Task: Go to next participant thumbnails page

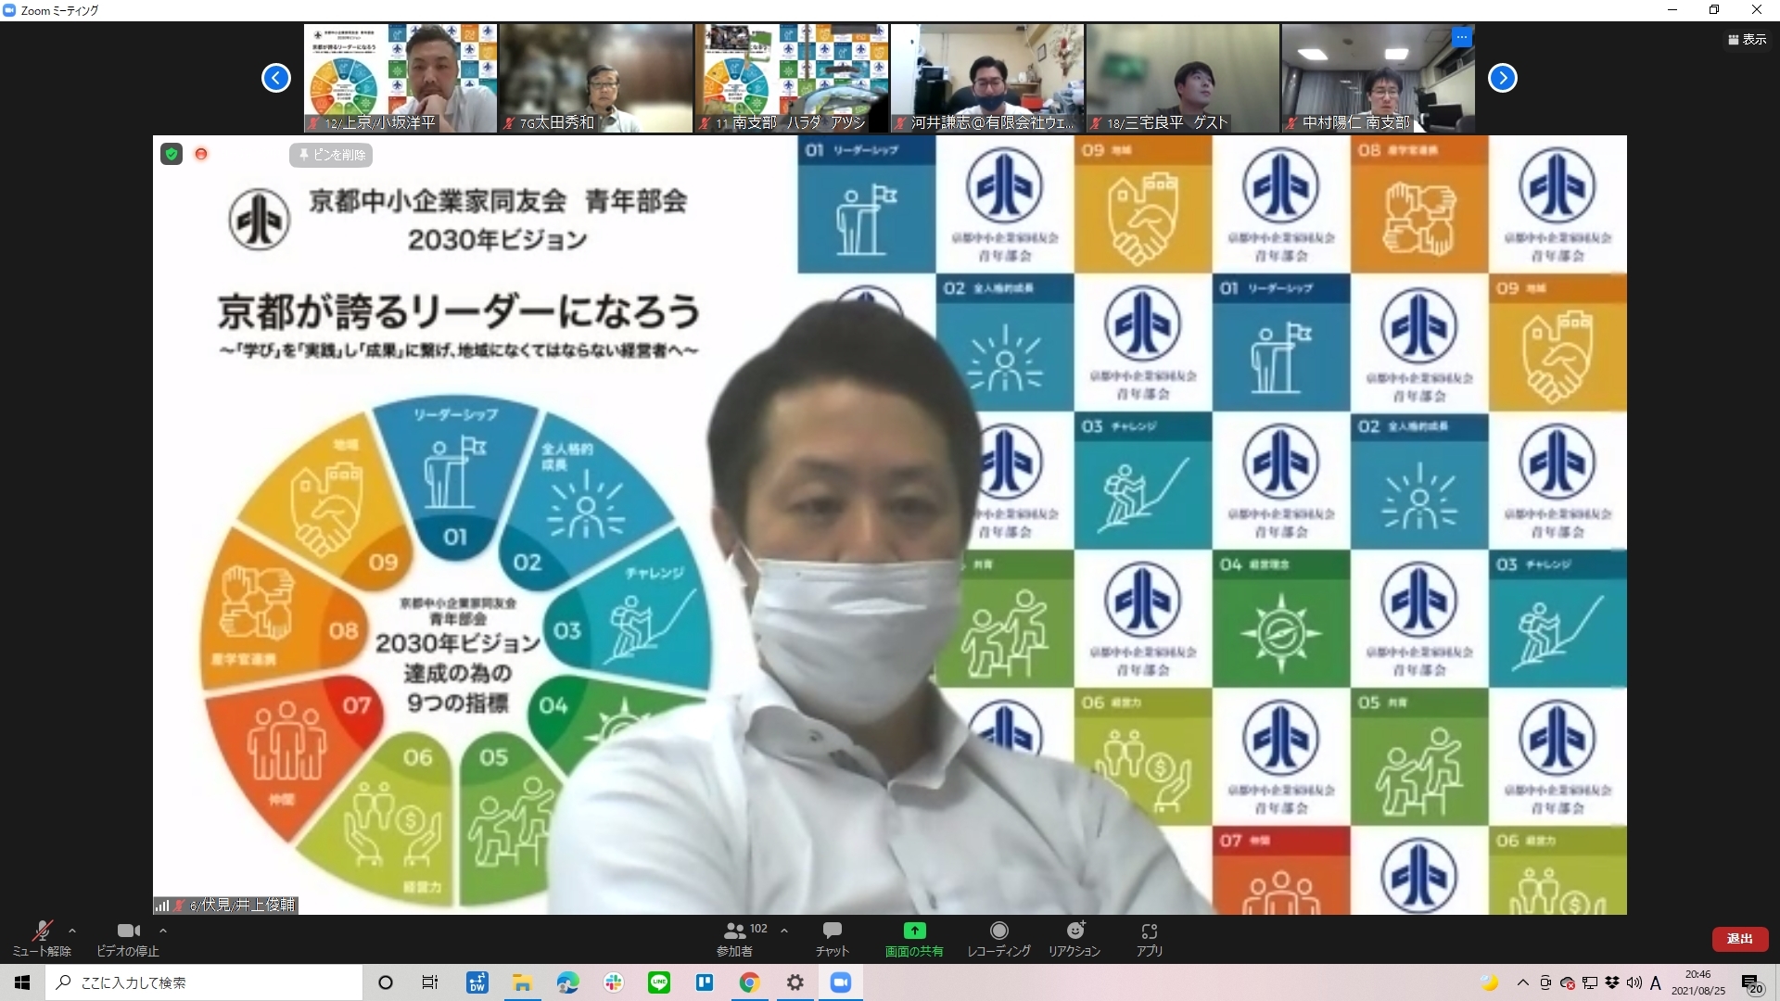Action: (x=1503, y=78)
